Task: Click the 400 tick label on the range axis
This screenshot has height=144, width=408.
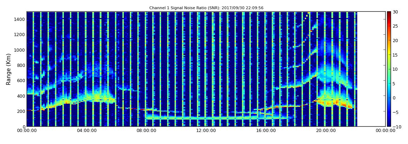Action: click(21, 96)
